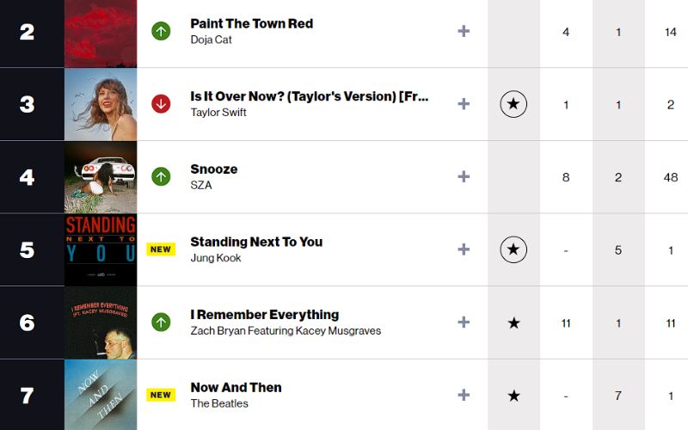688x430 pixels.
Task: Click green up arrow beside Paint The Town Red
Action: pyautogui.click(x=161, y=31)
